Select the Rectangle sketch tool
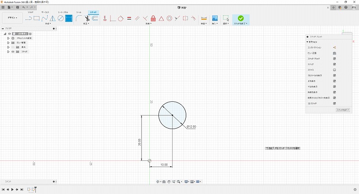The image size is (359, 194). pyautogui.click(x=37, y=18)
